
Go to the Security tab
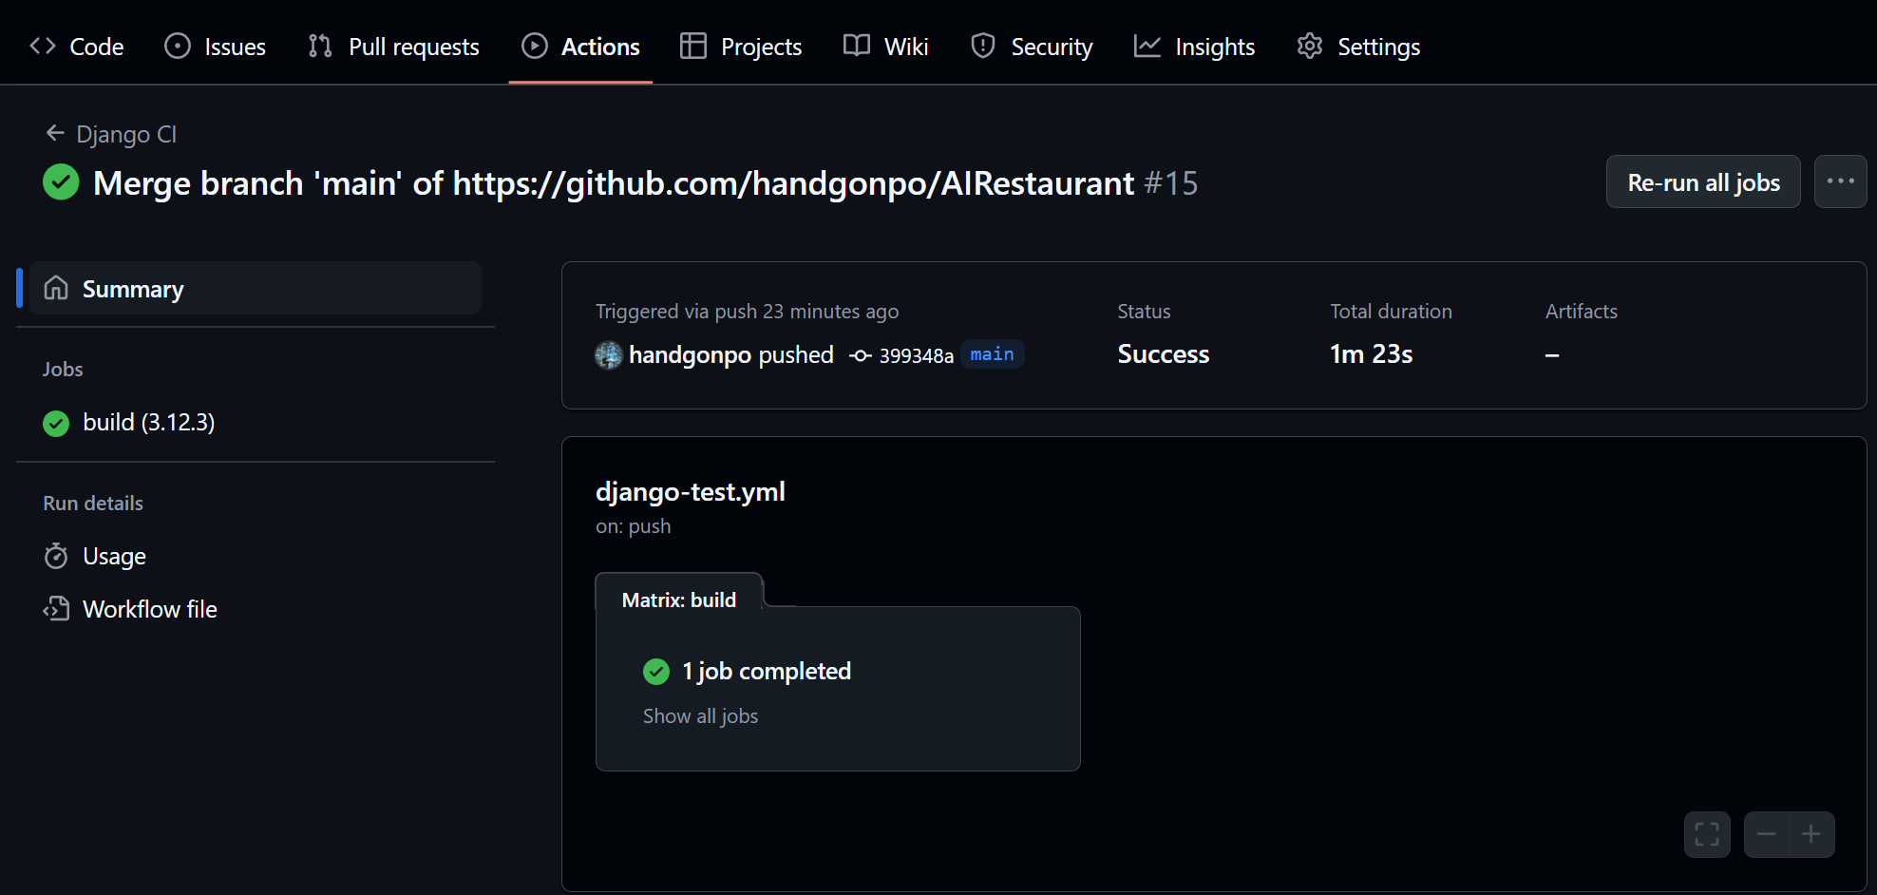click(x=1032, y=46)
